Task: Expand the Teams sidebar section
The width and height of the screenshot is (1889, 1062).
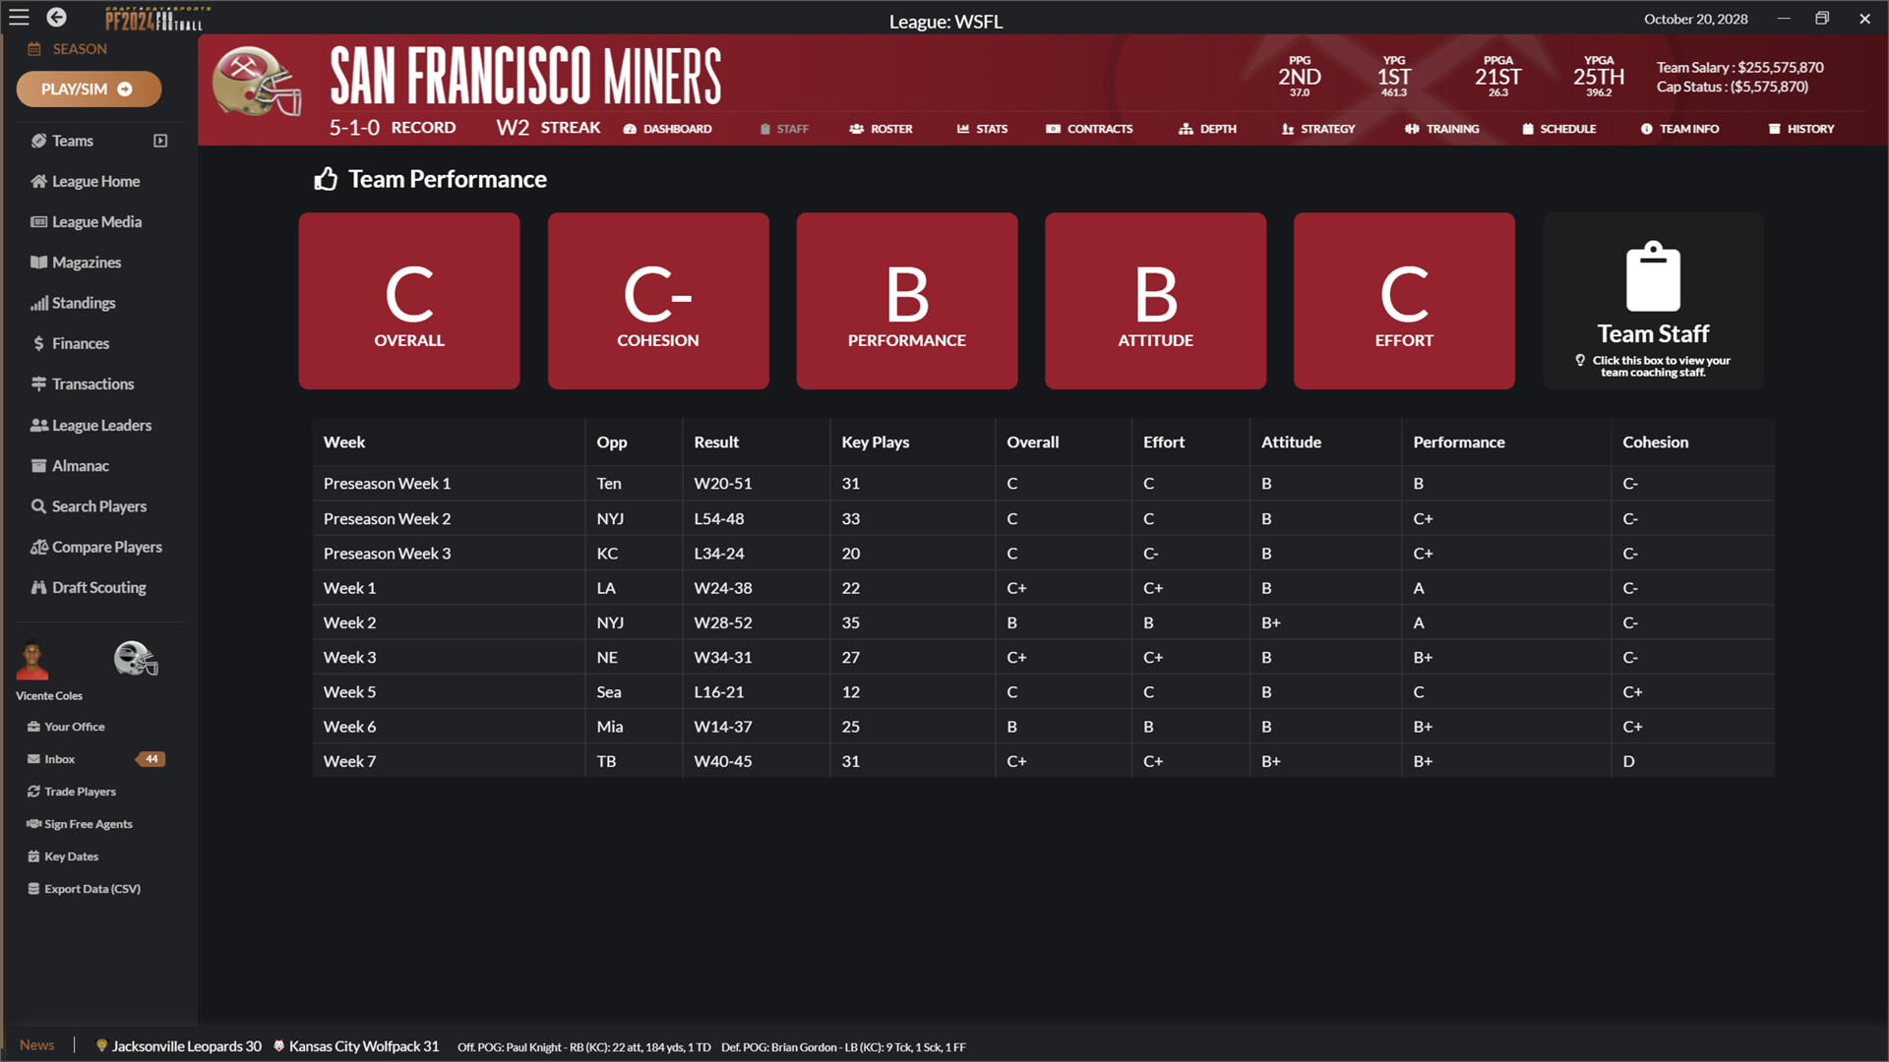Action: click(159, 139)
